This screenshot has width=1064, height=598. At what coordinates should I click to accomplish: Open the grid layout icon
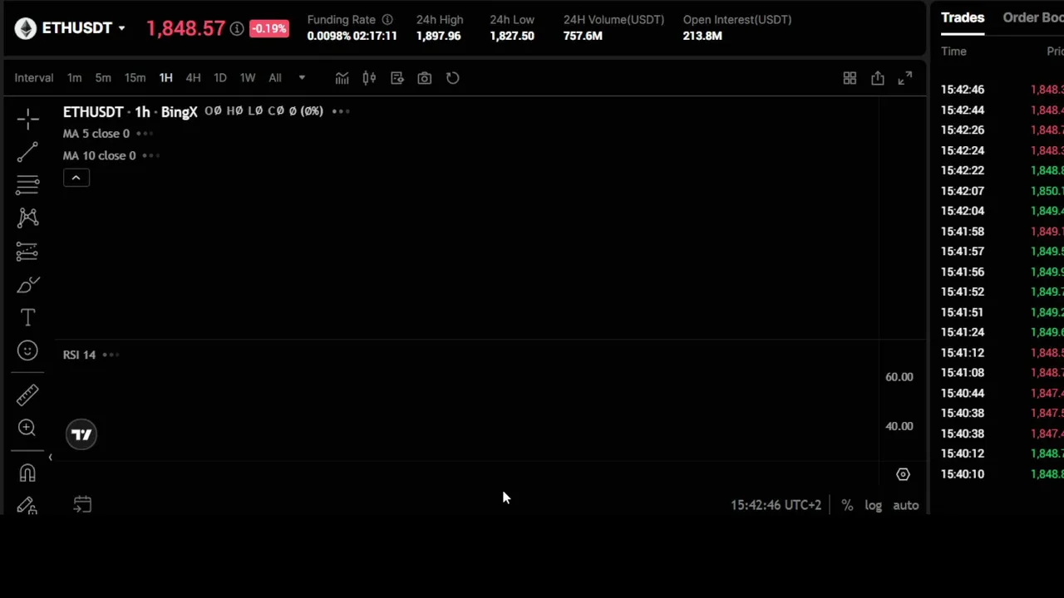click(x=850, y=78)
